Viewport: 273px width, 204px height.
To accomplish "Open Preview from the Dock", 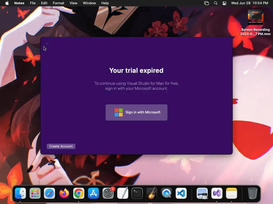I will (202, 193).
